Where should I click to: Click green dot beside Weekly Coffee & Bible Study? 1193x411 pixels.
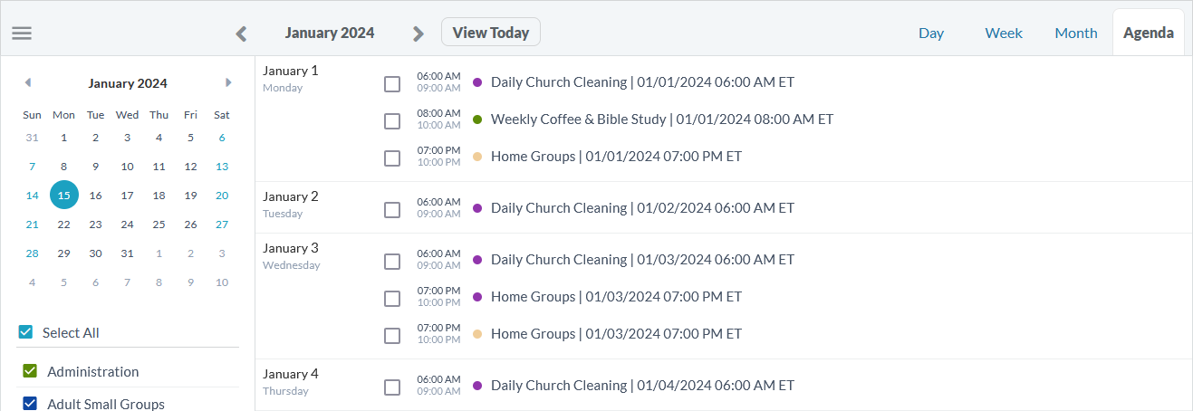[477, 119]
